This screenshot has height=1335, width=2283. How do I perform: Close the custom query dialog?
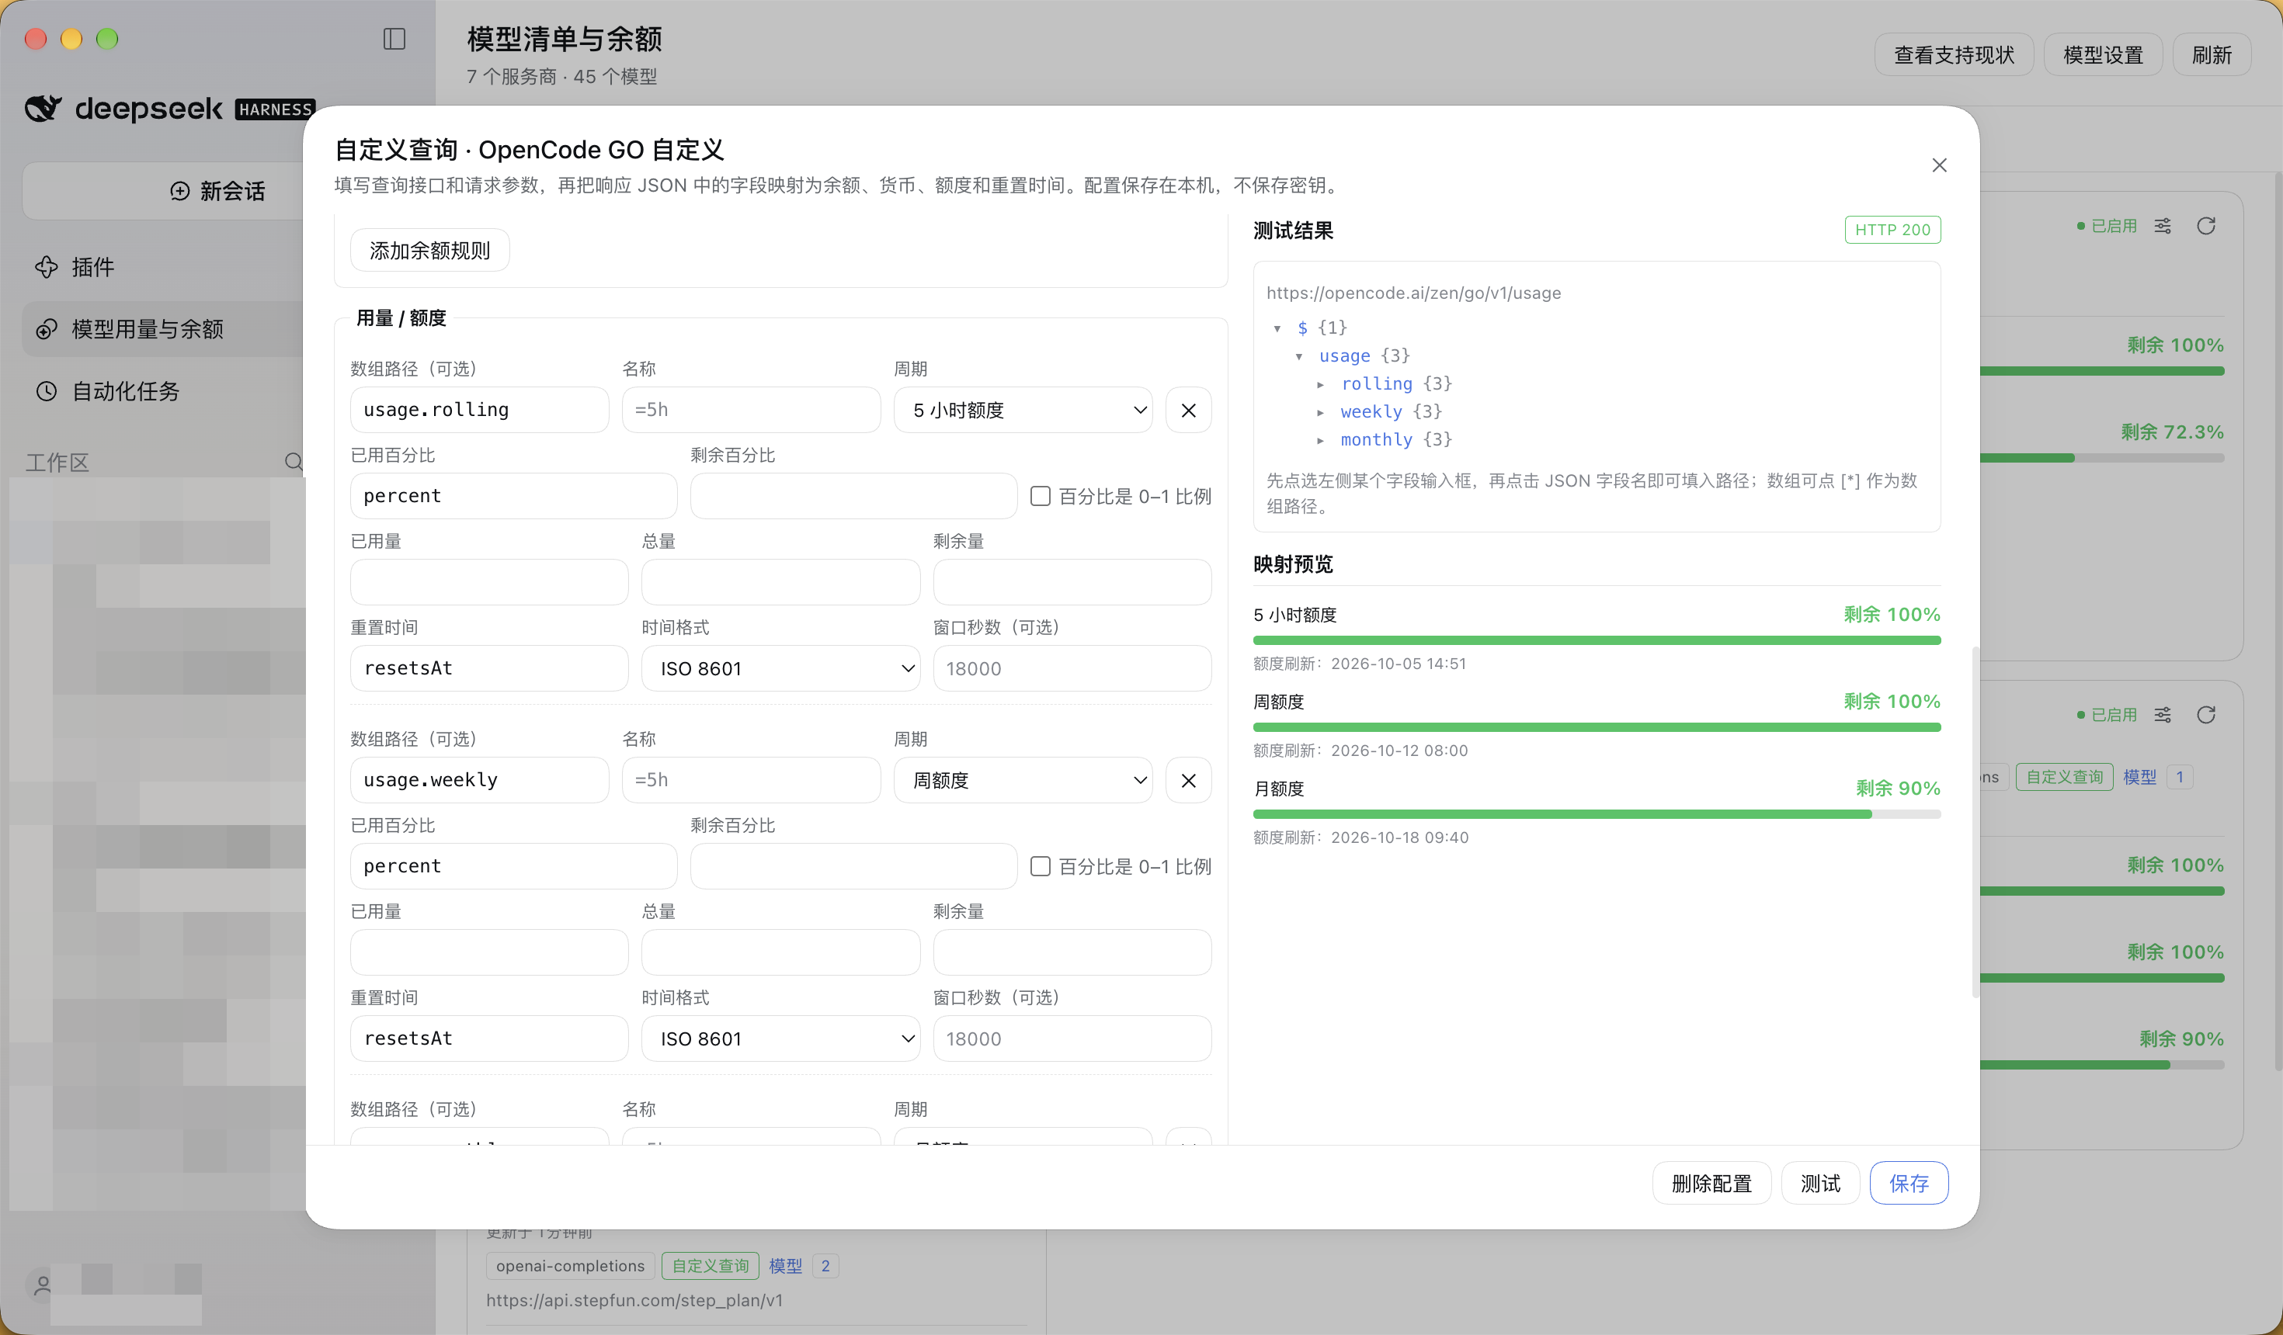[1939, 165]
